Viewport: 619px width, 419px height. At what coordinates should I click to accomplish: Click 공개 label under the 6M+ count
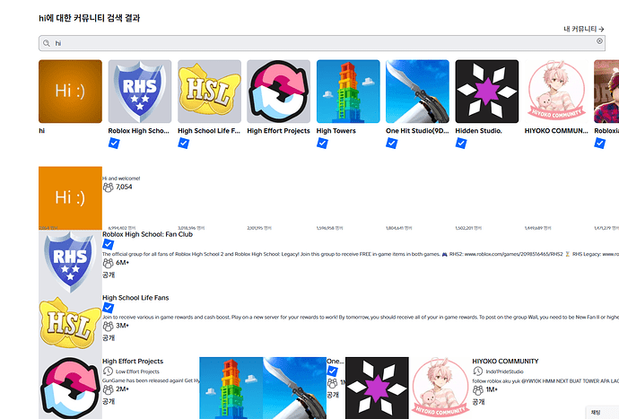click(x=109, y=275)
